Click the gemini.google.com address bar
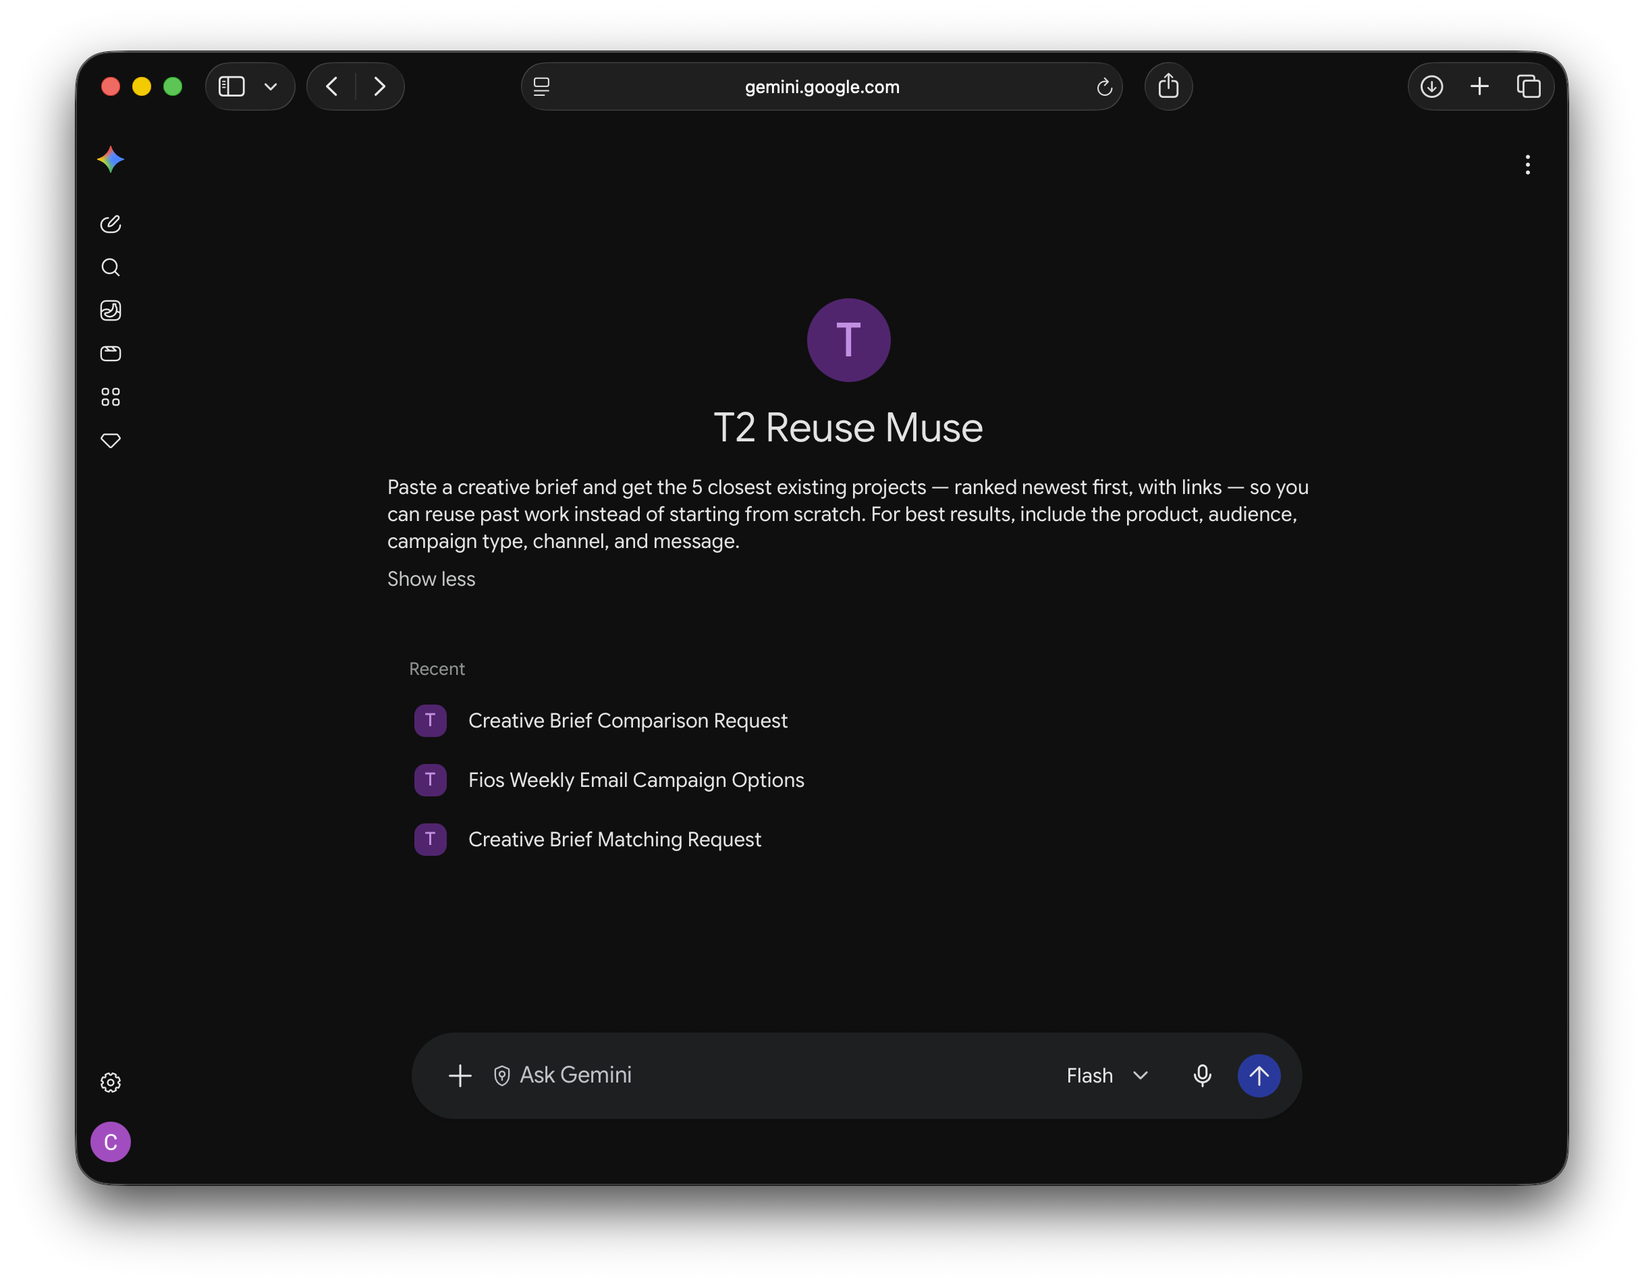The height and width of the screenshot is (1285, 1644). point(821,86)
